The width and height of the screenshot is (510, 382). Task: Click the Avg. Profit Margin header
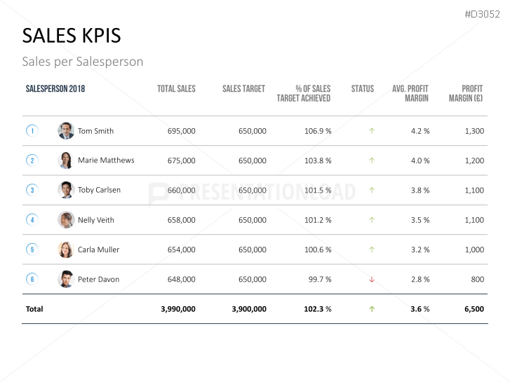[410, 93]
